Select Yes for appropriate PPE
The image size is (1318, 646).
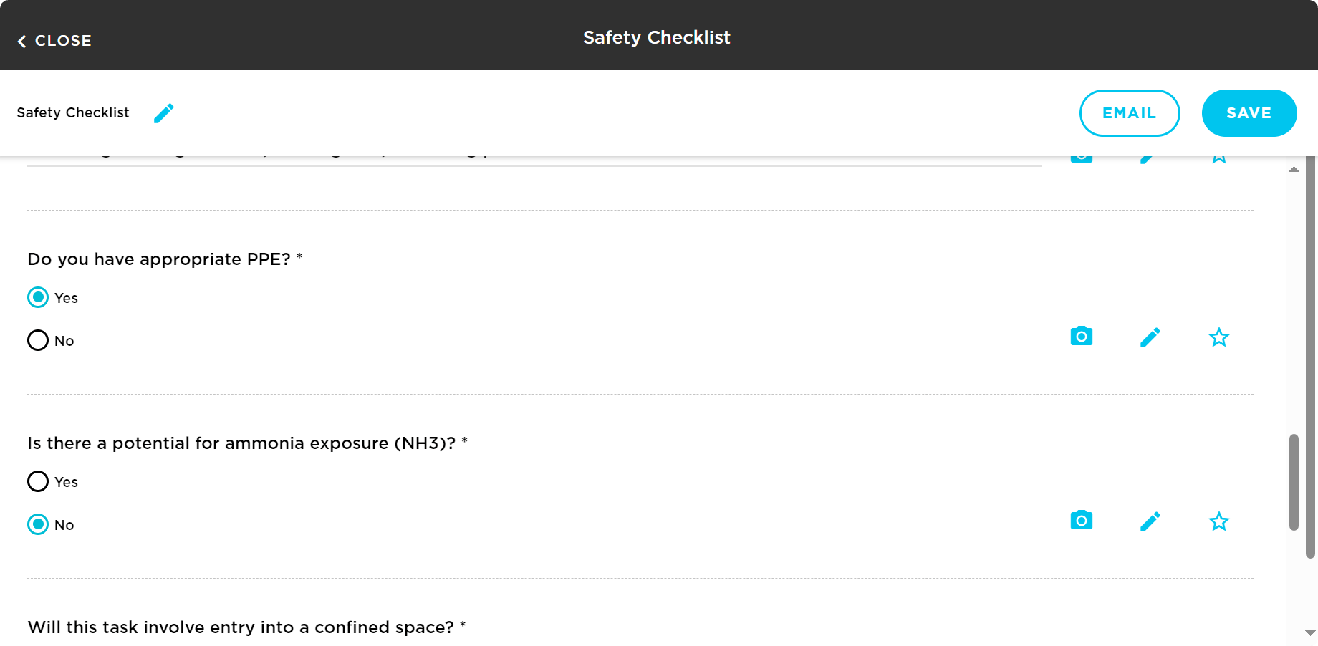pyautogui.click(x=38, y=297)
